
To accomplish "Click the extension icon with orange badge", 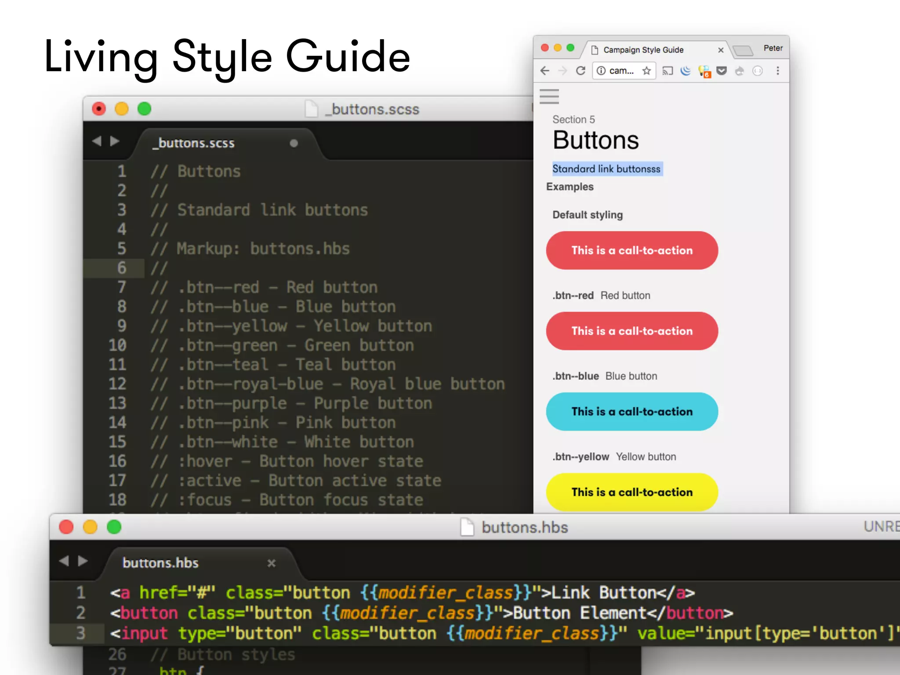I will pos(704,71).
